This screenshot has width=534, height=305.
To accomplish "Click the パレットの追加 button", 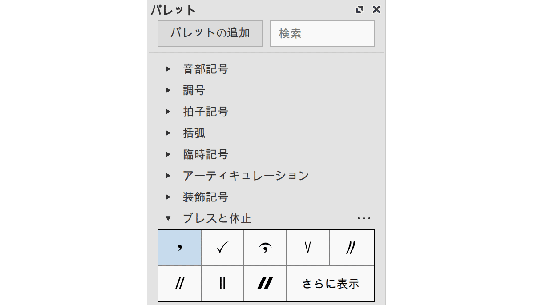I will 210,33.
